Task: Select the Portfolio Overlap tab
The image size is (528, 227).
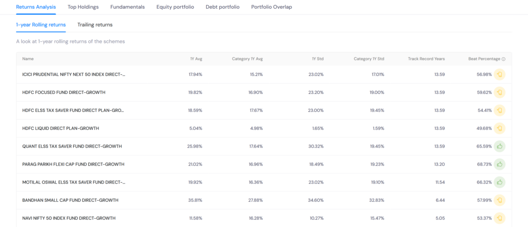Action: 271,7
